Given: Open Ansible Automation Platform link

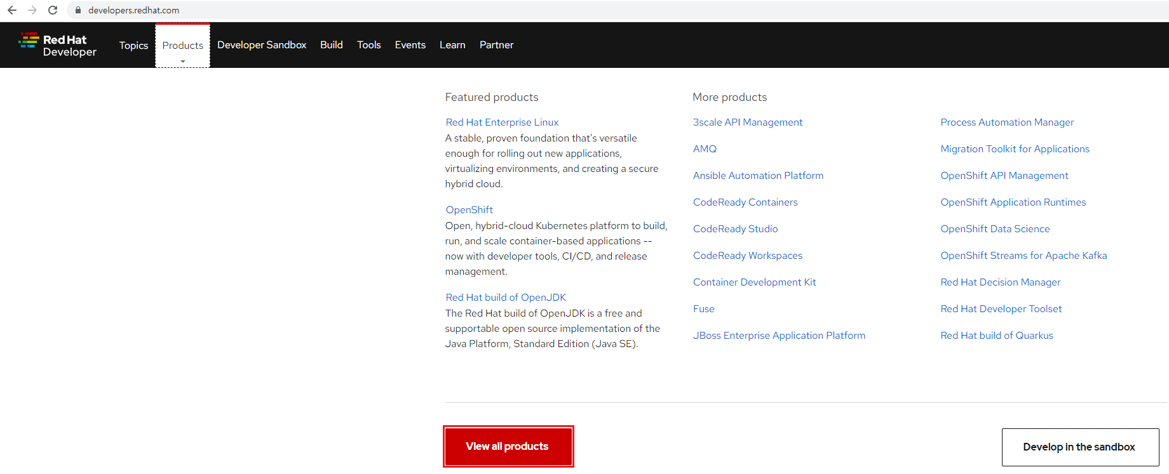Looking at the screenshot, I should [758, 176].
